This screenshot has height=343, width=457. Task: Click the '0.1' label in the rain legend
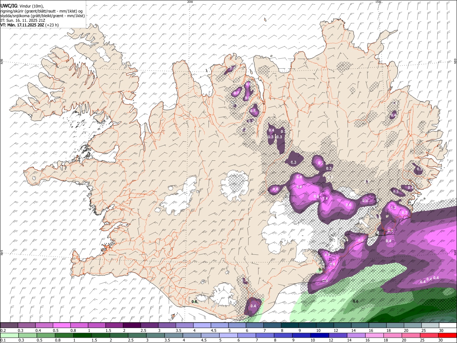tap(3, 340)
